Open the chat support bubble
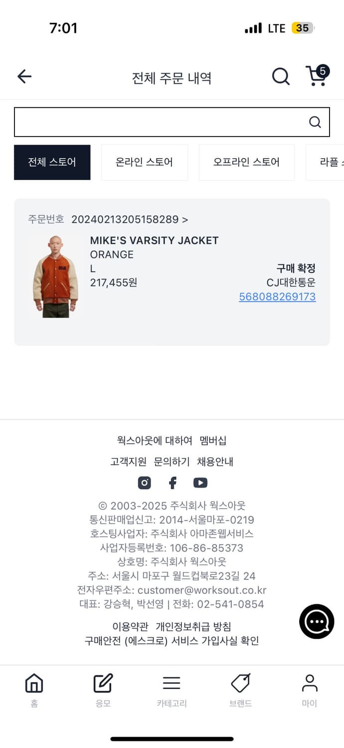This screenshot has height=748, width=344. [317, 621]
